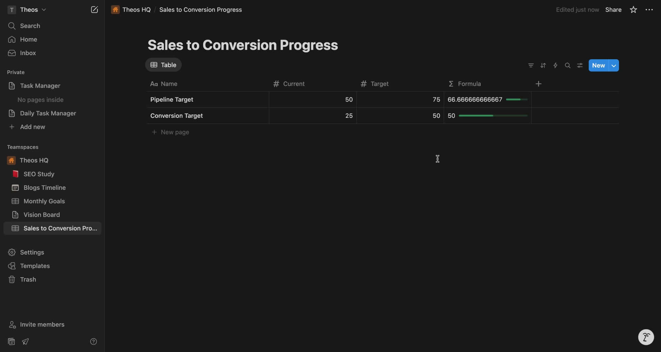Open database automations (lightning icon)
This screenshot has width=661, height=352.
pos(555,65)
